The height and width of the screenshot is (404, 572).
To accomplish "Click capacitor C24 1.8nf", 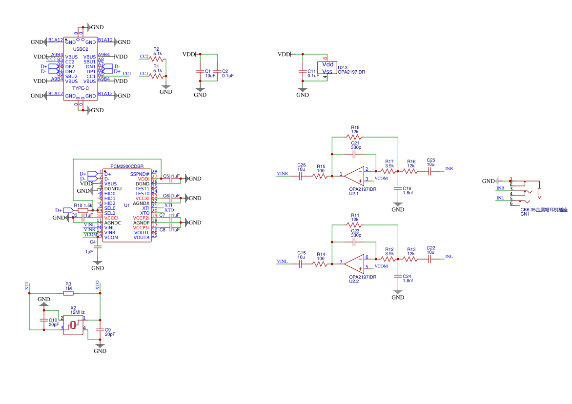I will (x=398, y=276).
